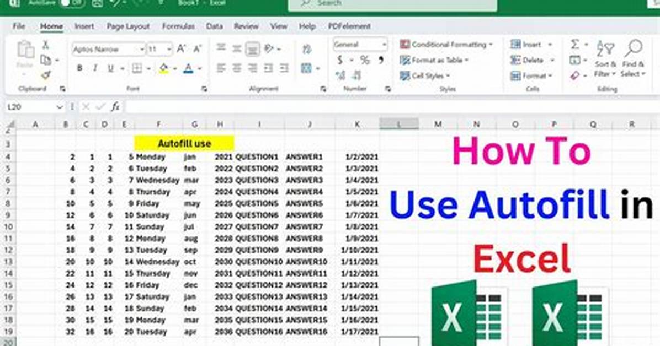Click the Increase Indent icon

[x=284, y=68]
